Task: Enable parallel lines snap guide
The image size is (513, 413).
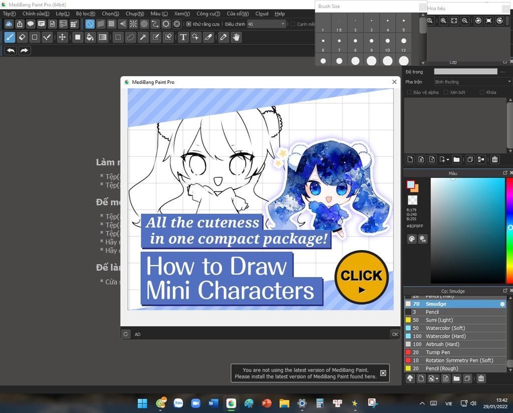Action: [x=101, y=24]
